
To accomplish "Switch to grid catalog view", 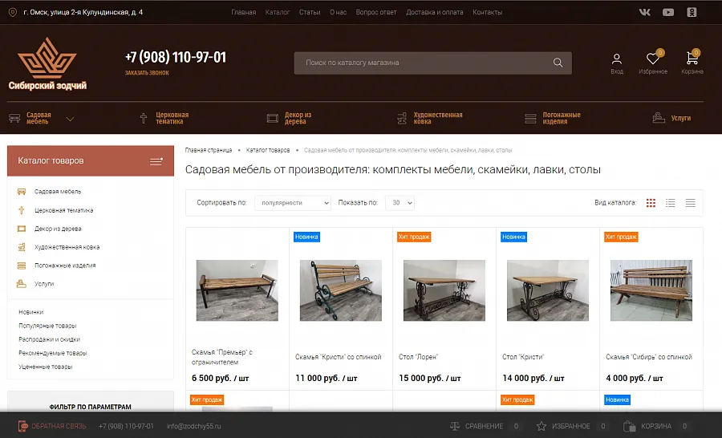I will 651,203.
